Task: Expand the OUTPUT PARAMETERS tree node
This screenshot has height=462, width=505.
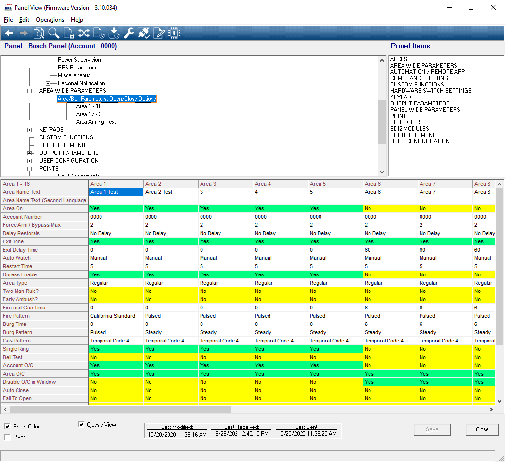Action: point(30,153)
